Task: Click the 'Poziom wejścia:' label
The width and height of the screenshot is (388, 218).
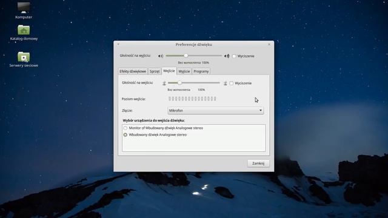Action: [x=133, y=99]
